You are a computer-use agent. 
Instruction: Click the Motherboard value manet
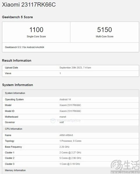coord(63,117)
